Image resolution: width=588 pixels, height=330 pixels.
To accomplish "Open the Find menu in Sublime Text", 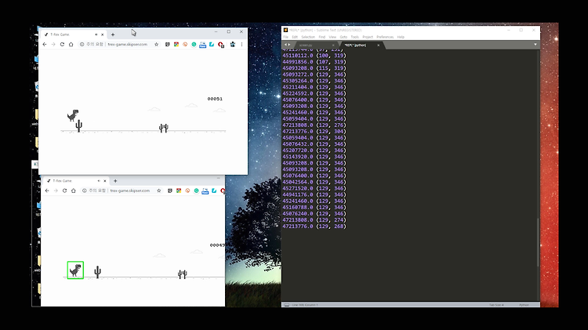I will coord(321,37).
